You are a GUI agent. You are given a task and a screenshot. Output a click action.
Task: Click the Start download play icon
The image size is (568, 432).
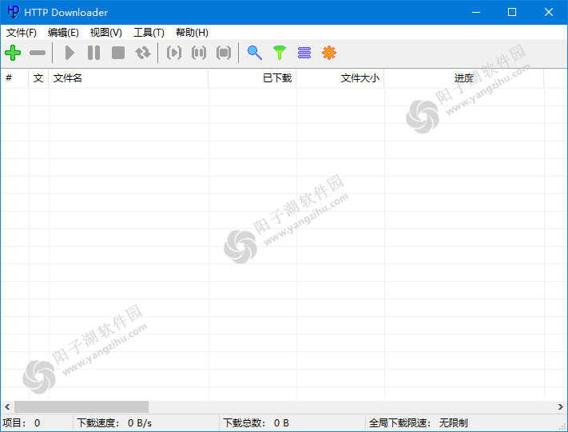70,53
